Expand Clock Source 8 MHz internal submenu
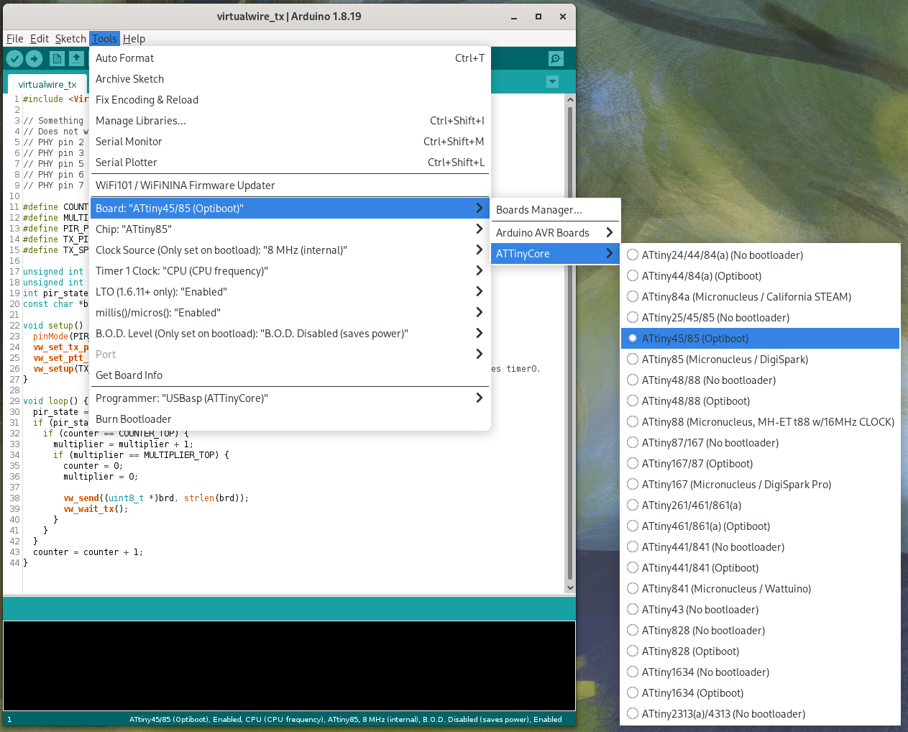Screen dimensions: 908x732 point(290,250)
